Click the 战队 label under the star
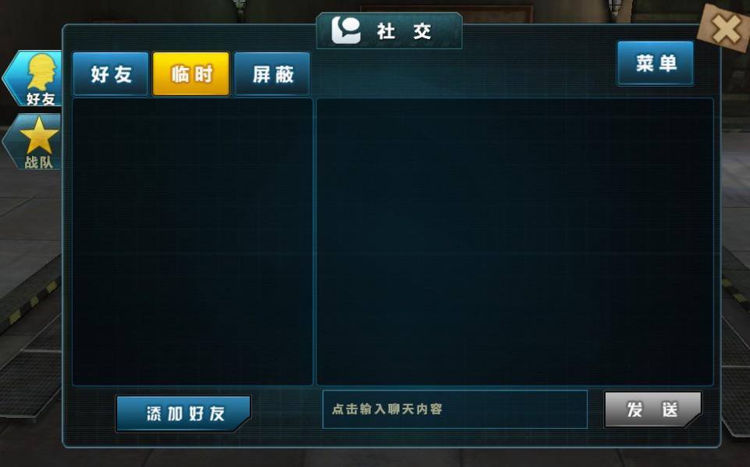 (x=39, y=162)
